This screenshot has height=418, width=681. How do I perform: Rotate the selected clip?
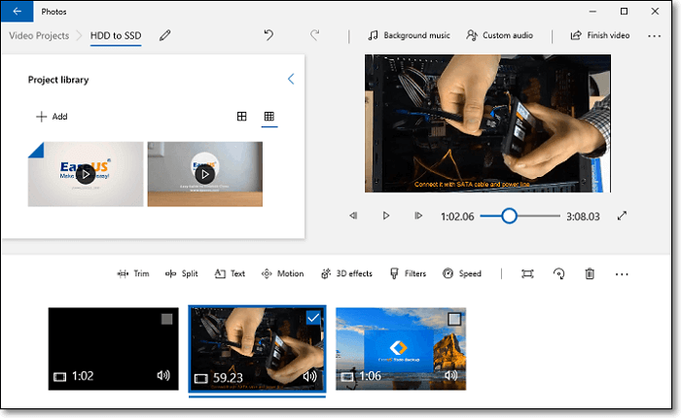tap(558, 274)
